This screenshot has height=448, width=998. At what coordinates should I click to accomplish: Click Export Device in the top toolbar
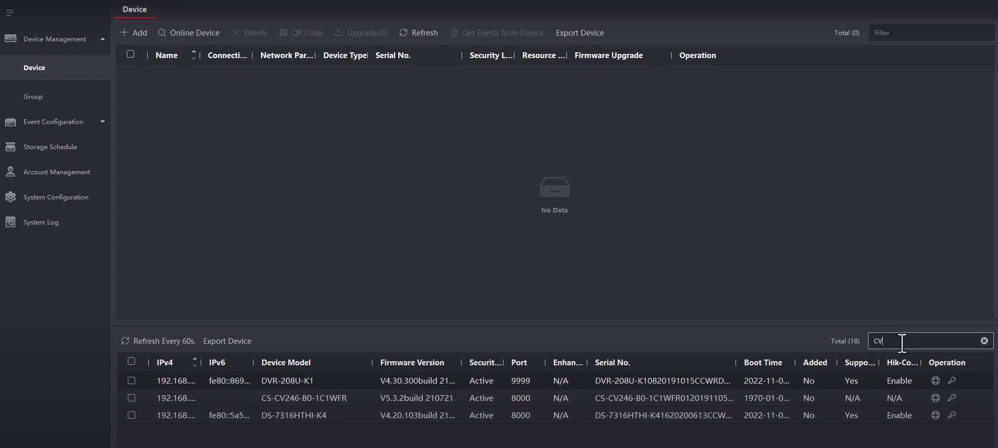pos(579,32)
